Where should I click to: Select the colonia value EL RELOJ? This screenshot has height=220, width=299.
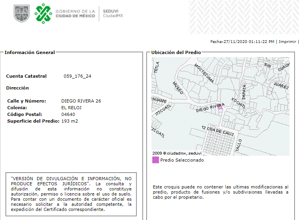coord(71,108)
